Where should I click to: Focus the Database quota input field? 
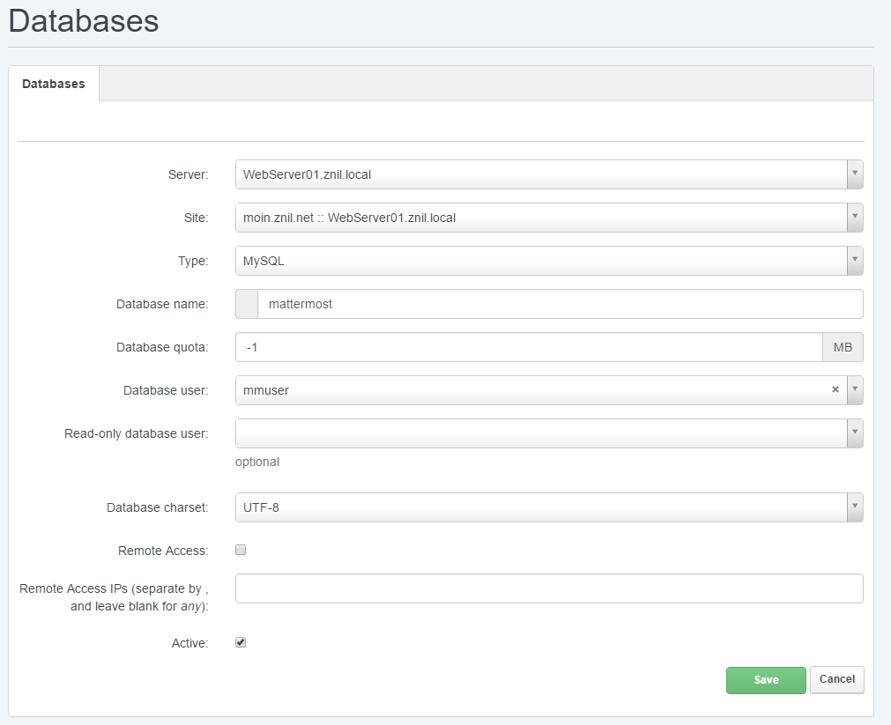point(529,347)
